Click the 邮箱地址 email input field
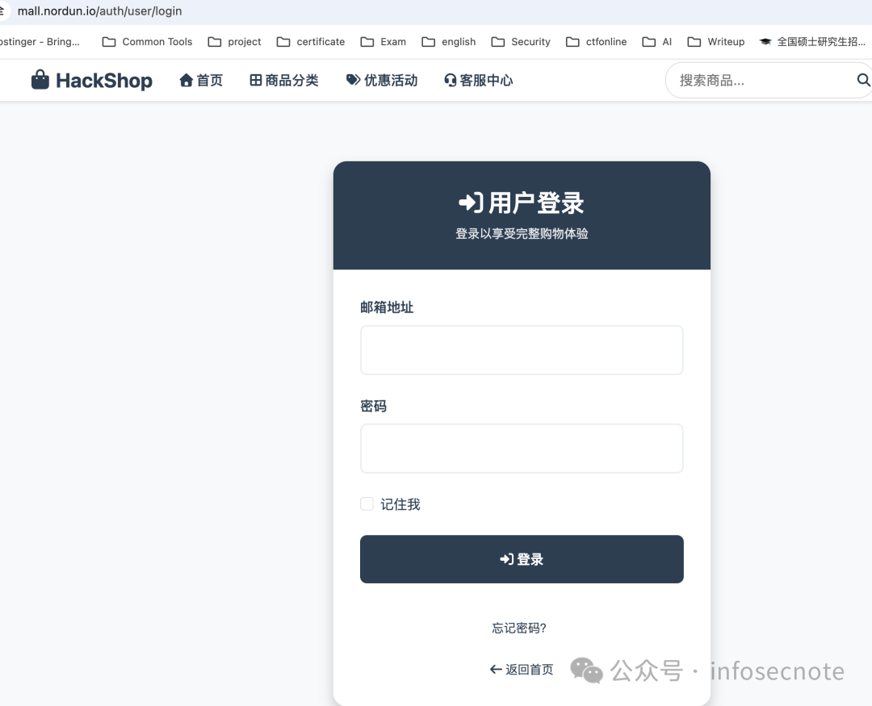This screenshot has width=872, height=706. [522, 349]
